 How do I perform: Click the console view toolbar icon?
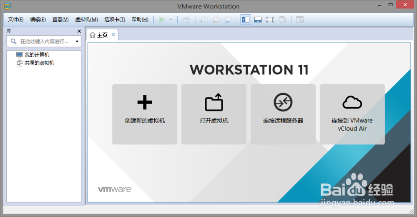point(300,20)
